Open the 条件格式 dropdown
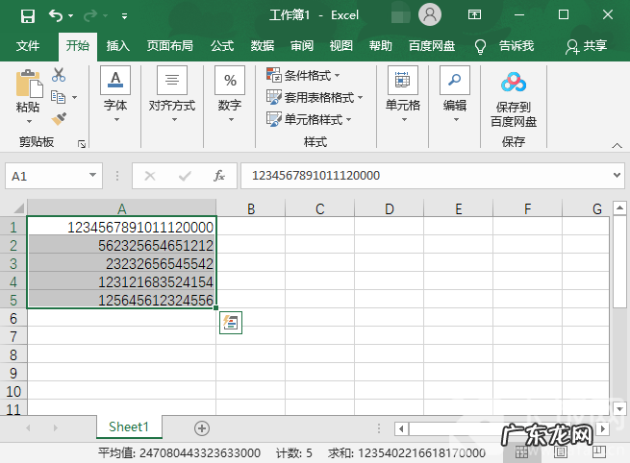 point(303,75)
